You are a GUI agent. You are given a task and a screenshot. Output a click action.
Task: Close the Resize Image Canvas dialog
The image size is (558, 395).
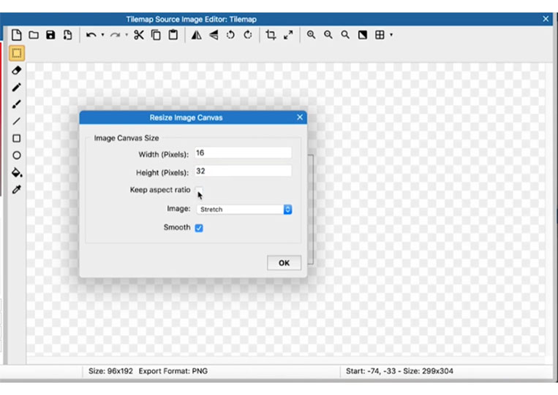pyautogui.click(x=300, y=118)
